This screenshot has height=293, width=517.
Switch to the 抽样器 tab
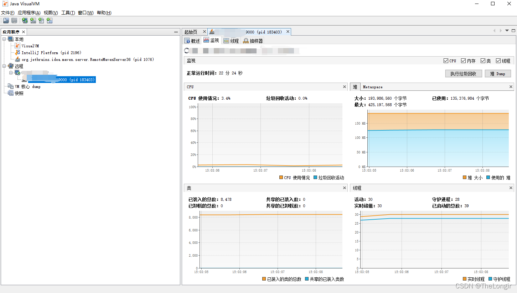click(253, 41)
